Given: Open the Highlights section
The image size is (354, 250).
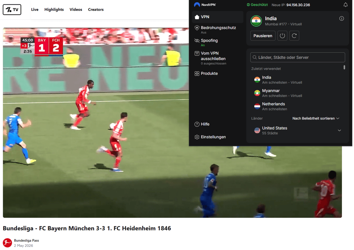Looking at the screenshot, I should (x=54, y=9).
